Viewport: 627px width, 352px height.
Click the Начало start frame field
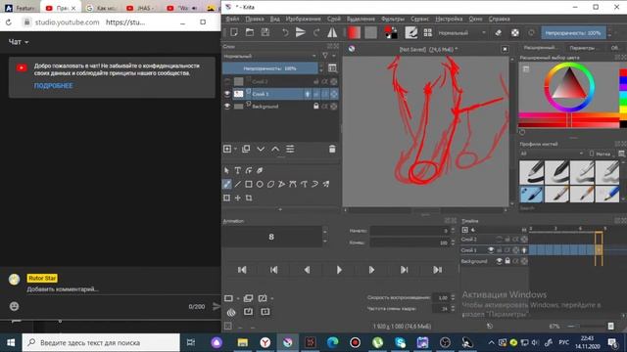410,231
